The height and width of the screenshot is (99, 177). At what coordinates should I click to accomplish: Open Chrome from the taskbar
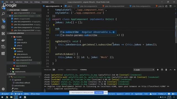[7, 97]
